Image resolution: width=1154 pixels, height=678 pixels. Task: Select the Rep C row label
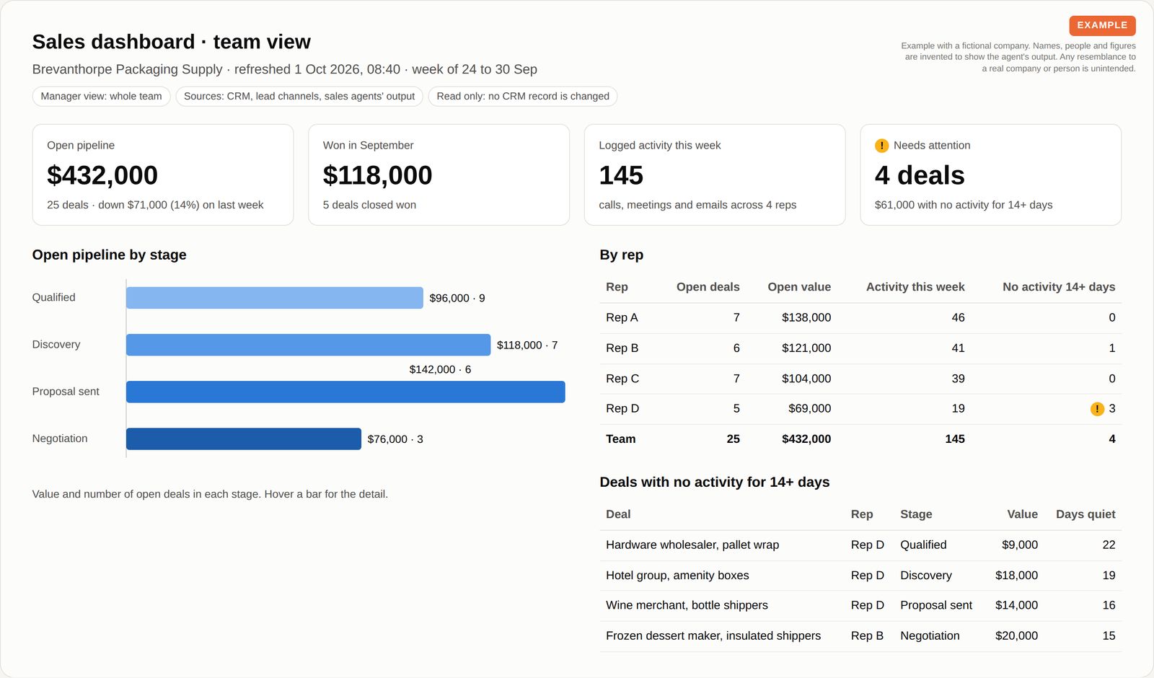point(622,379)
